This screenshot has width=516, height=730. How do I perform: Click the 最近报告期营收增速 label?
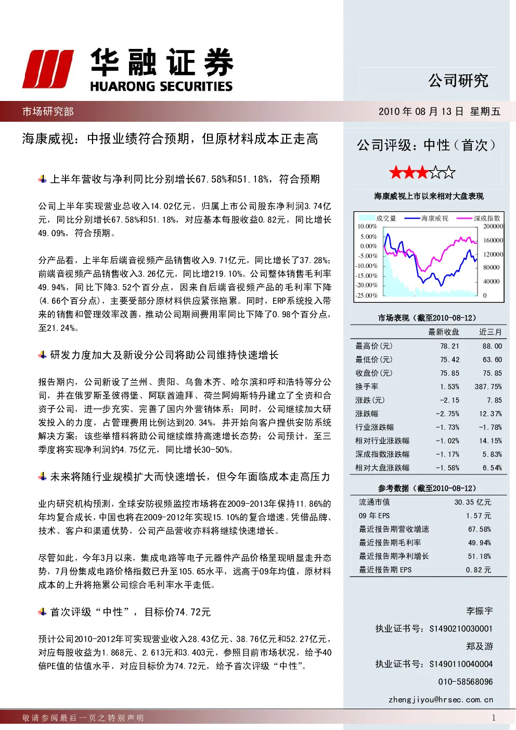coord(394,529)
